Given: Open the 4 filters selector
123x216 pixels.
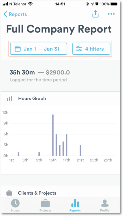Looking at the screenshot, I should (x=91, y=49).
